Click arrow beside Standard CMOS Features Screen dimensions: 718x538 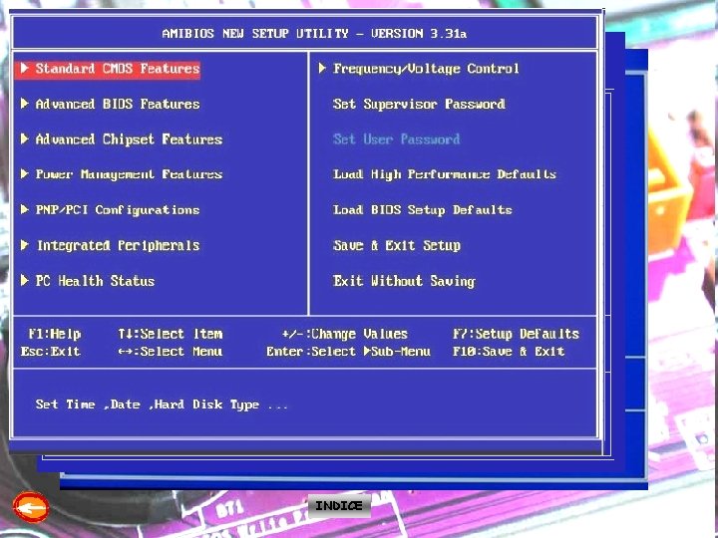pos(25,69)
